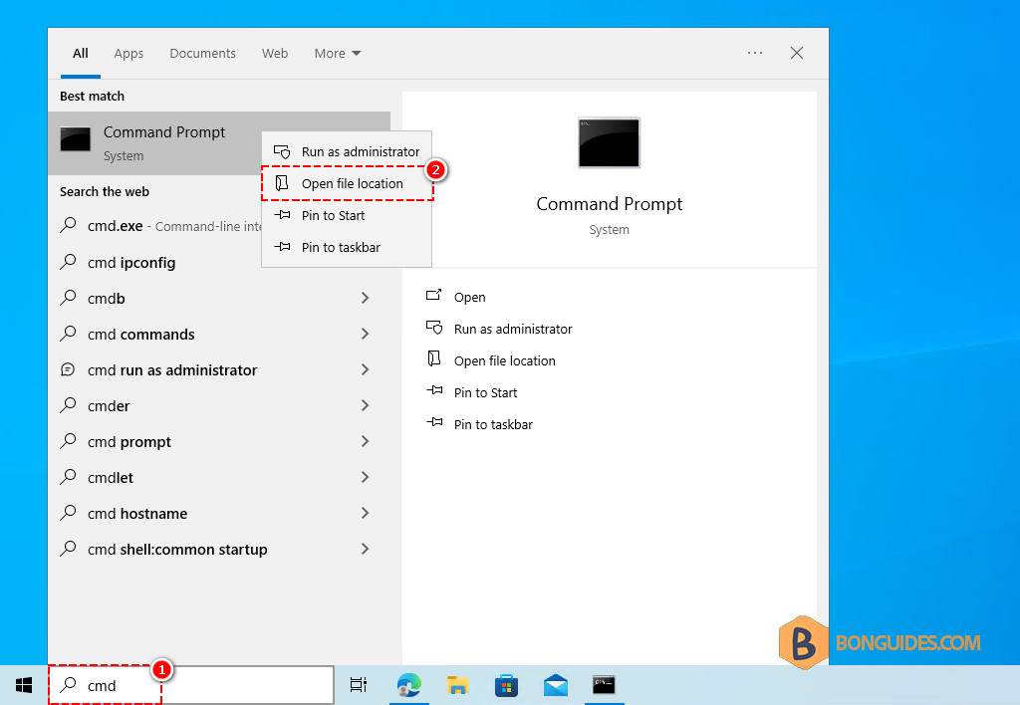Expand chevron next to cmd prompt
This screenshot has width=1020, height=705.
365,441
